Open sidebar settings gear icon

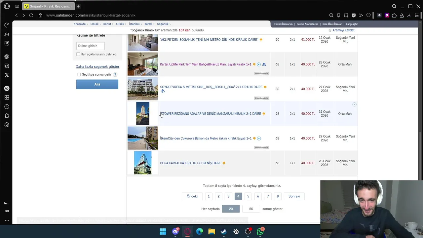(x=7, y=125)
